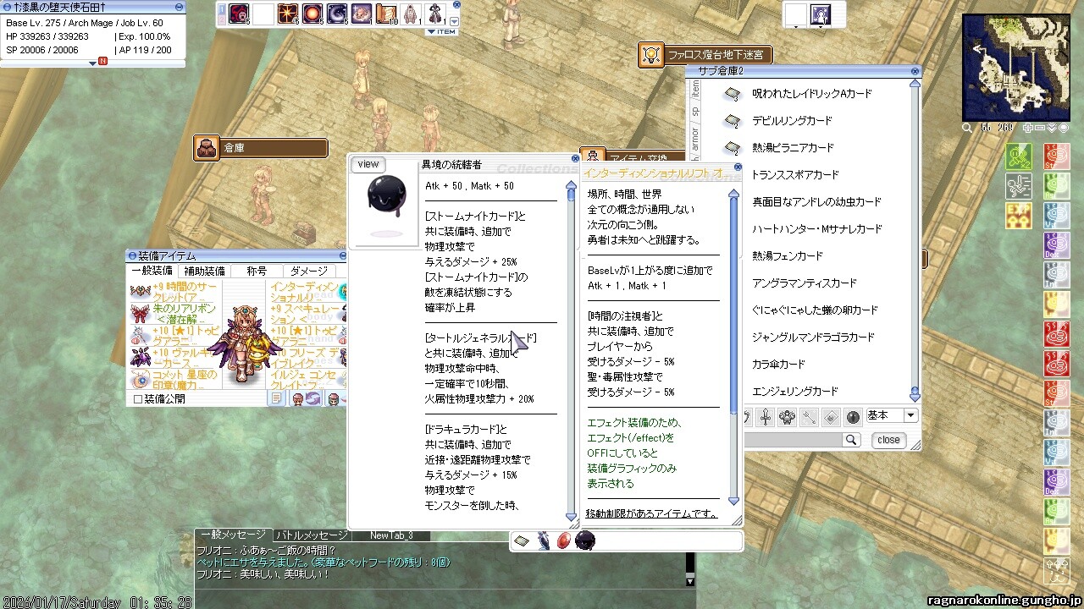This screenshot has height=609, width=1084.
Task: Click the swap equipment set toggle icon
Action: coord(312,398)
